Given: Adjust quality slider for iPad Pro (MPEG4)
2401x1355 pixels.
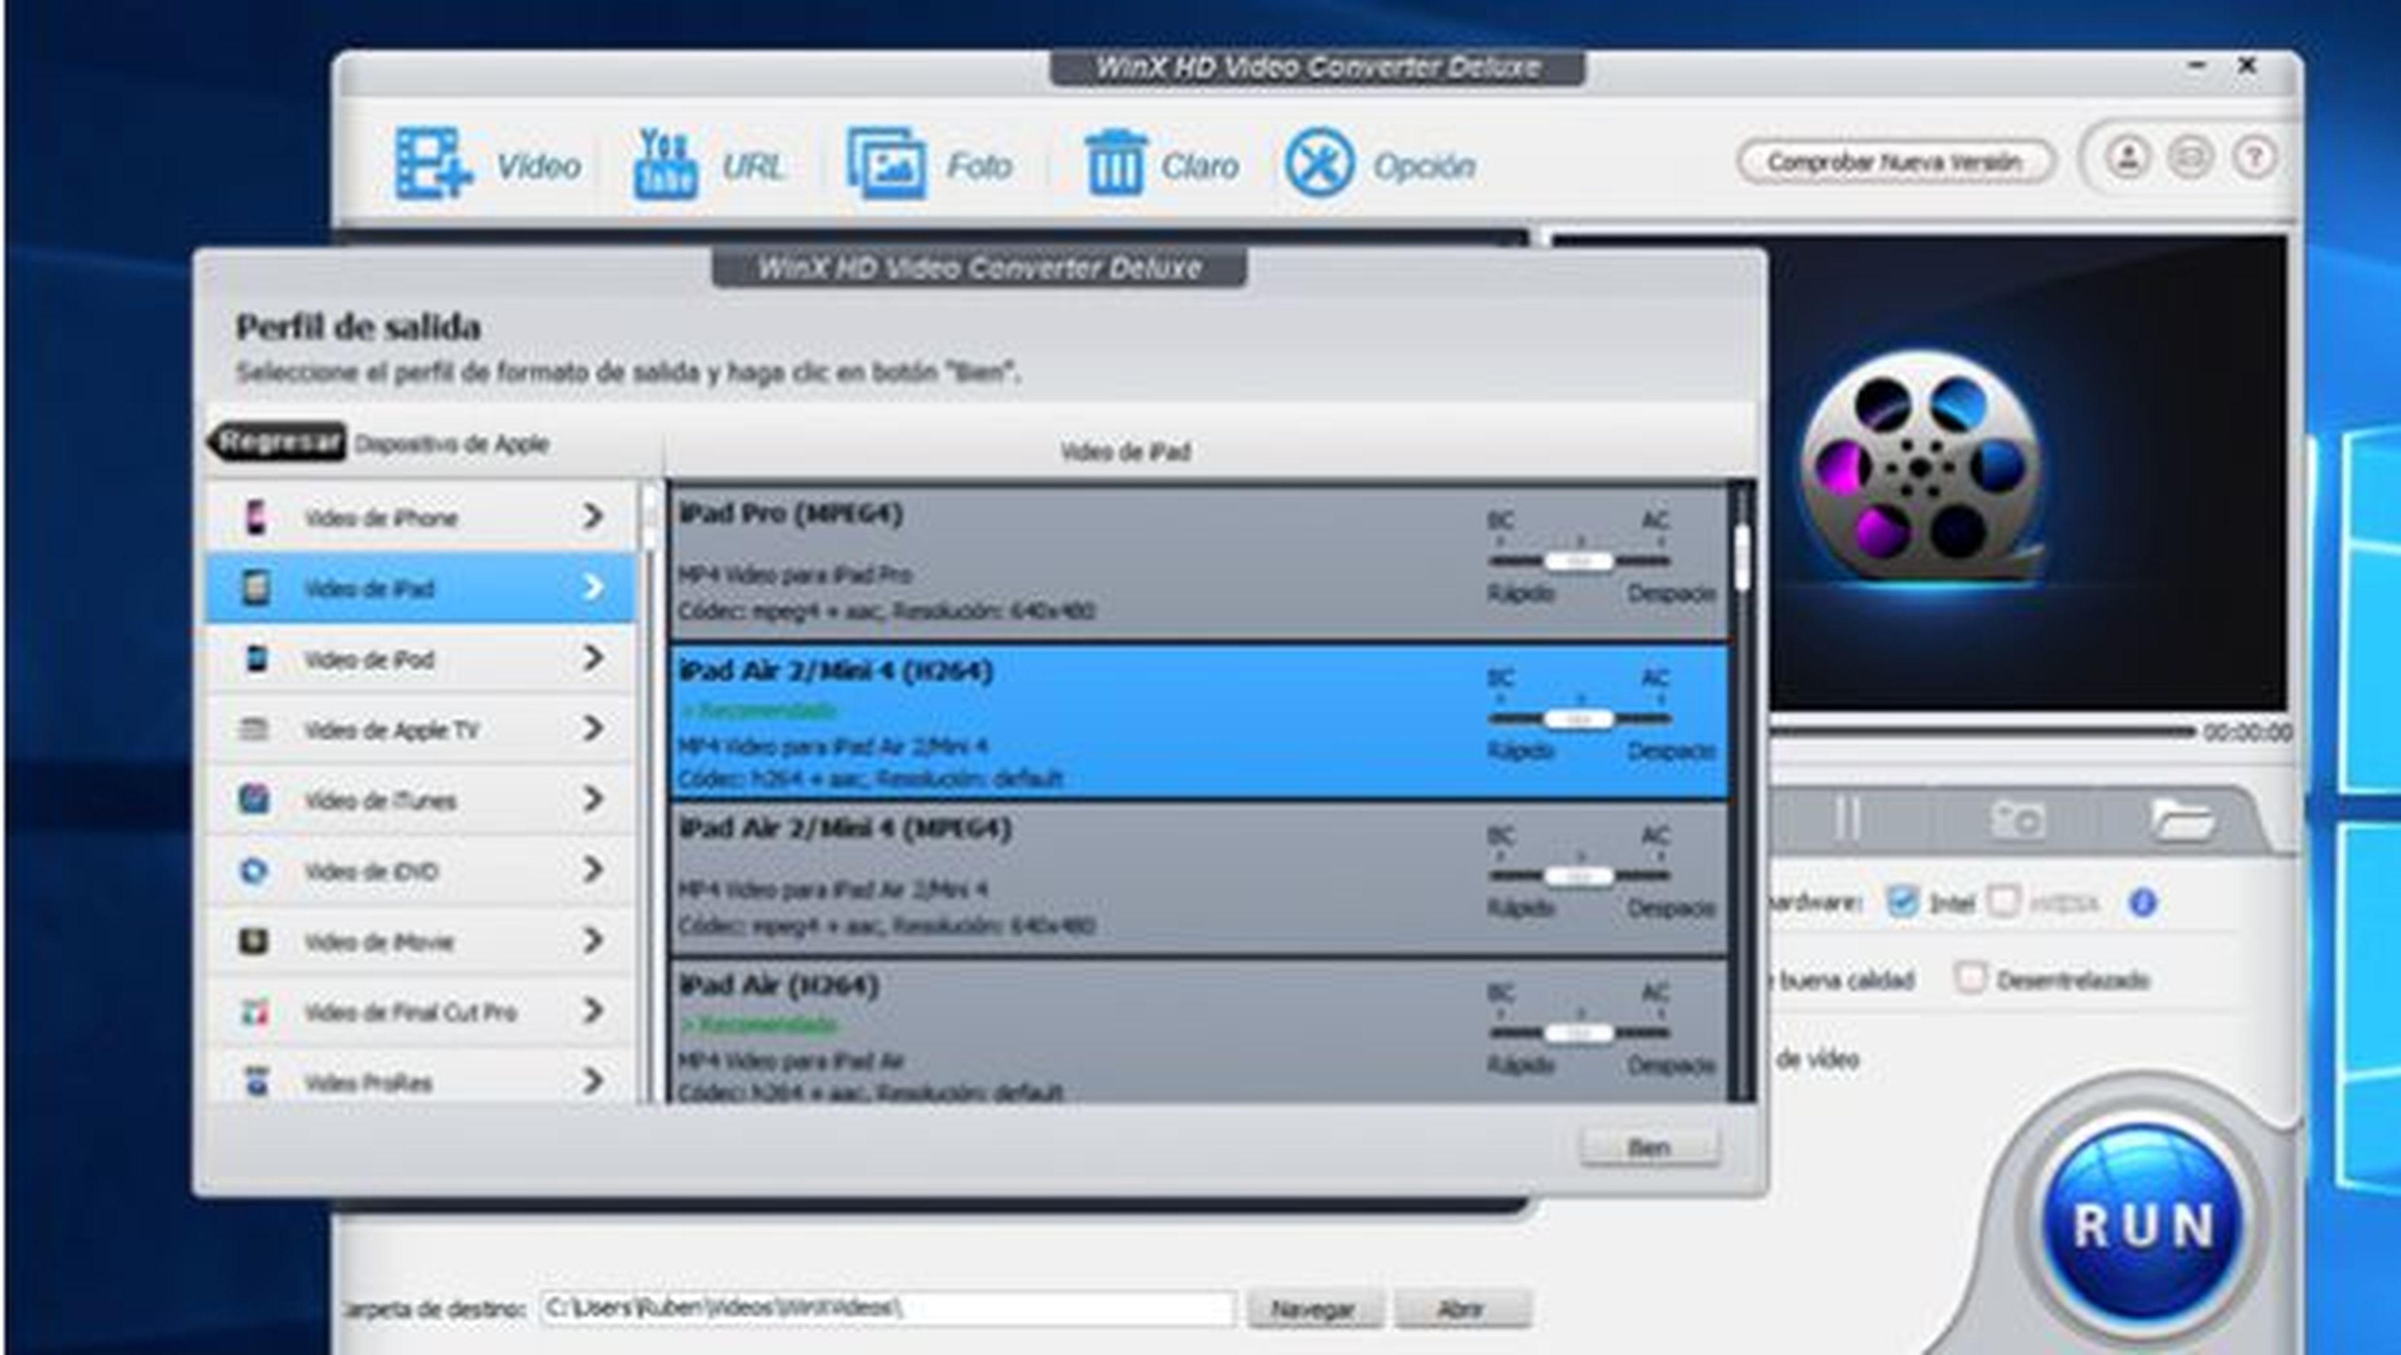Looking at the screenshot, I should [x=1579, y=561].
